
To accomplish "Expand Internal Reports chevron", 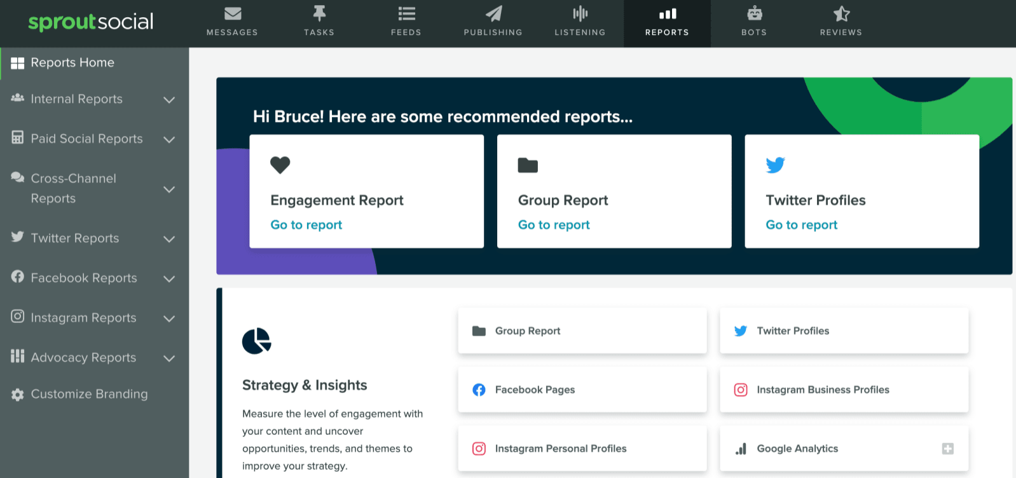I will [169, 100].
